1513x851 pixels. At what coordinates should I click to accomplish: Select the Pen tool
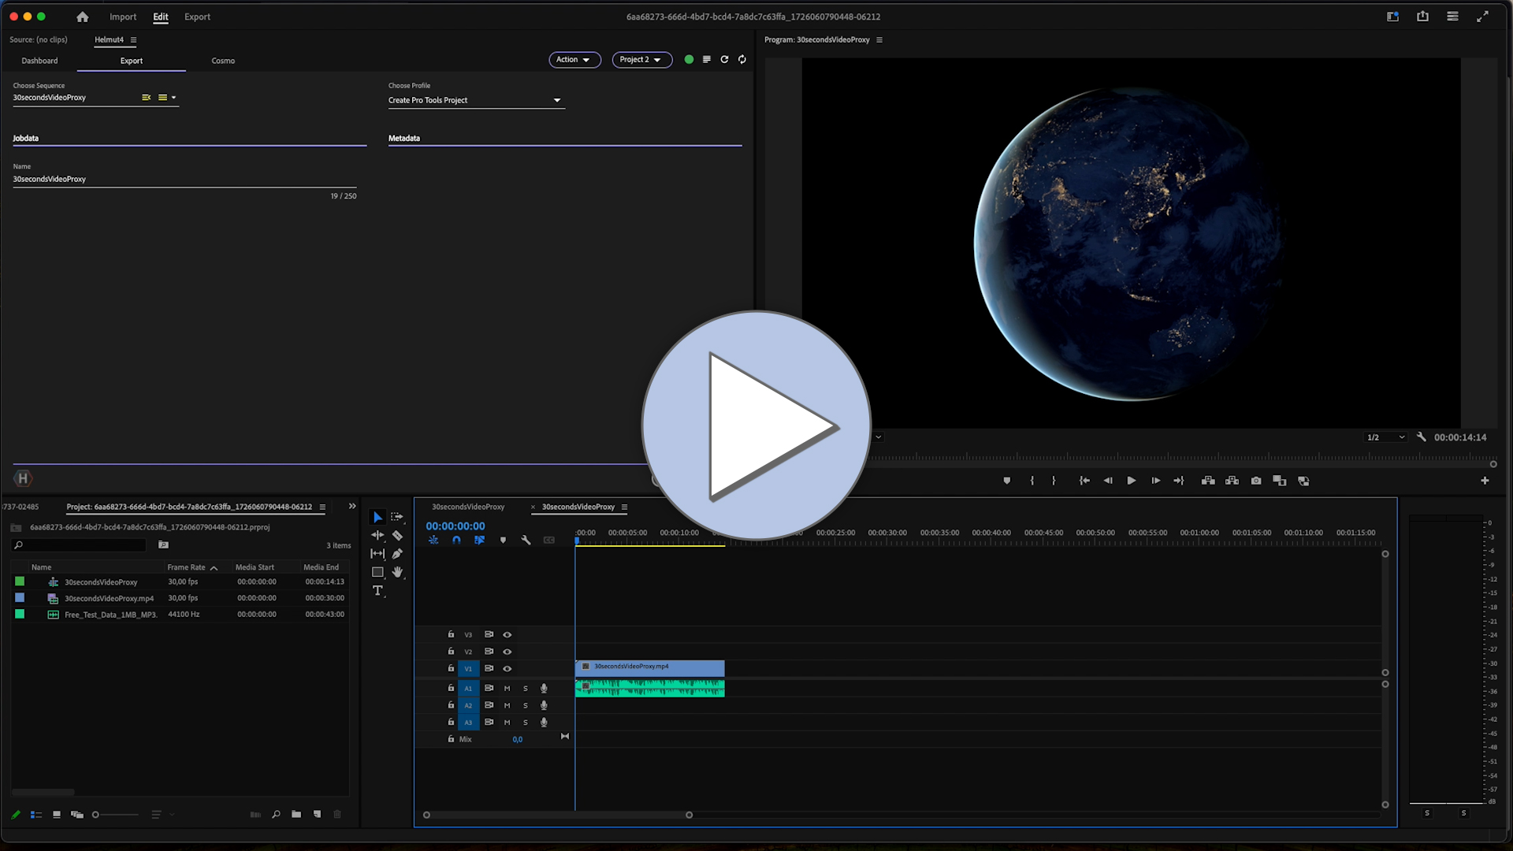tap(397, 554)
